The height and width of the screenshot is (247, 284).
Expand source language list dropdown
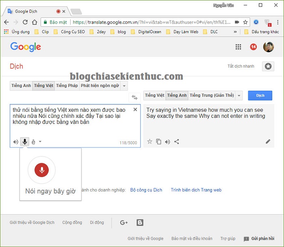(124, 86)
